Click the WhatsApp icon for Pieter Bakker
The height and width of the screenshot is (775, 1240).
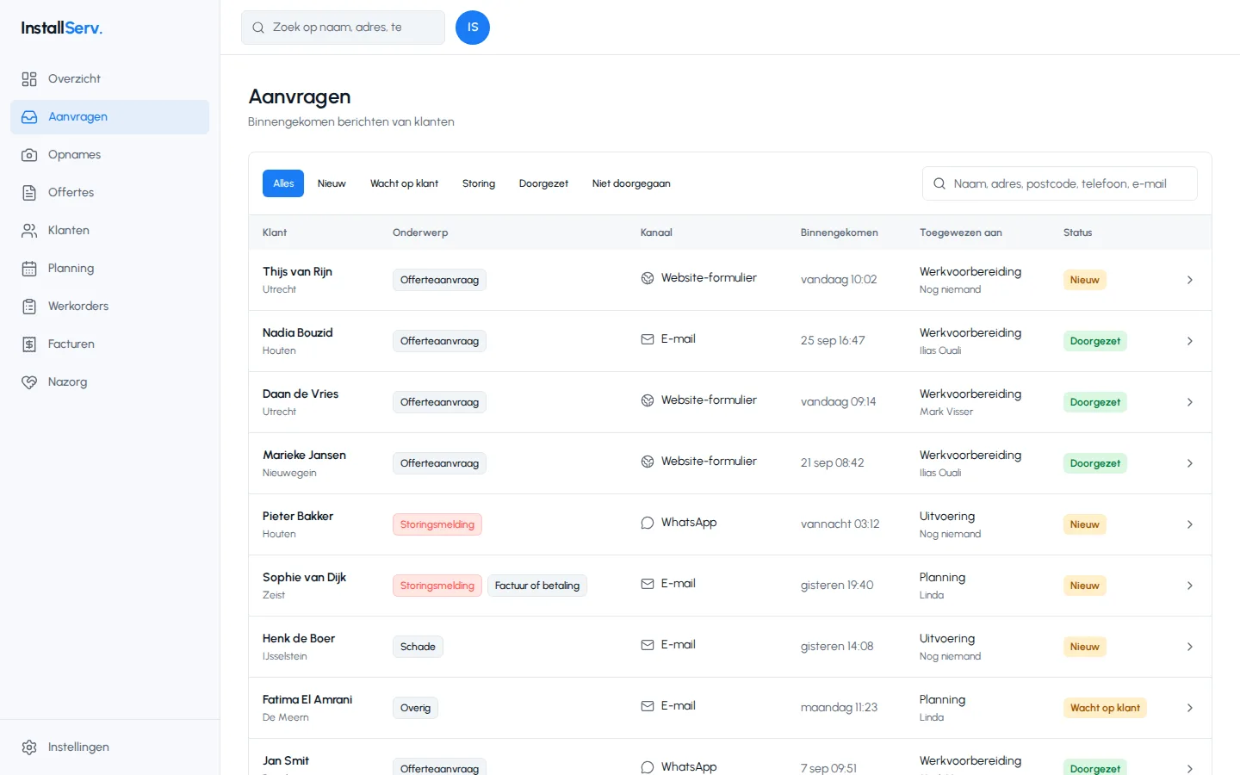(648, 523)
